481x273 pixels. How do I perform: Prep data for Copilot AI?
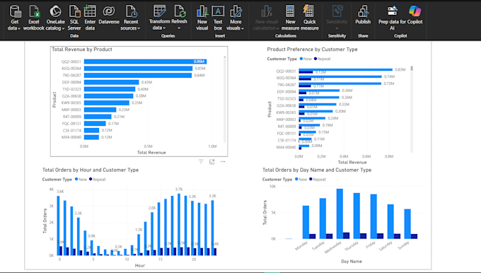coord(392,18)
